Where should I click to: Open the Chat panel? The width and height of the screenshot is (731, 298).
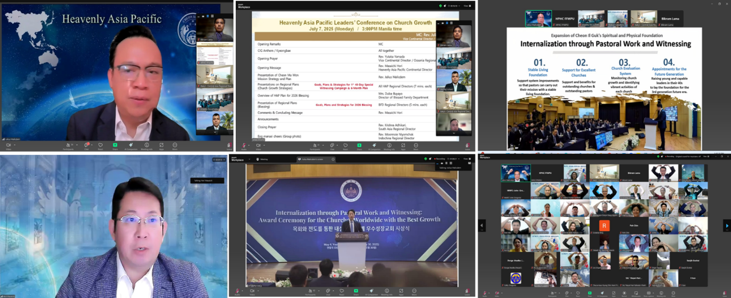click(328, 291)
